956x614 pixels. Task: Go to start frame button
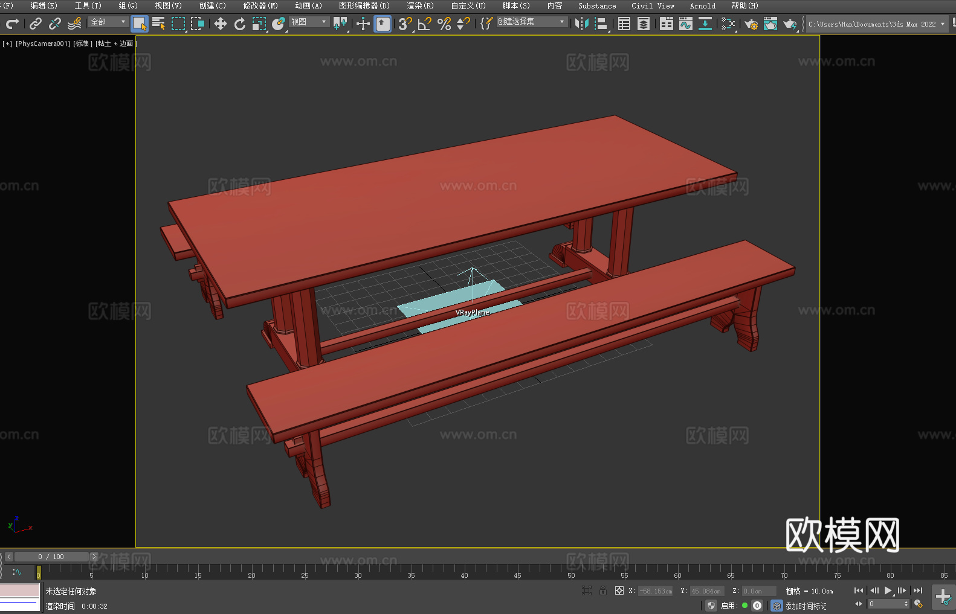click(x=858, y=590)
